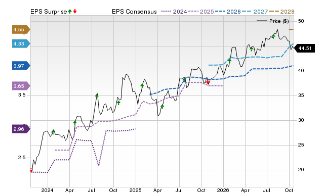Select the red surprise marker at chart start
This screenshot has height=193, width=324.
point(31,170)
